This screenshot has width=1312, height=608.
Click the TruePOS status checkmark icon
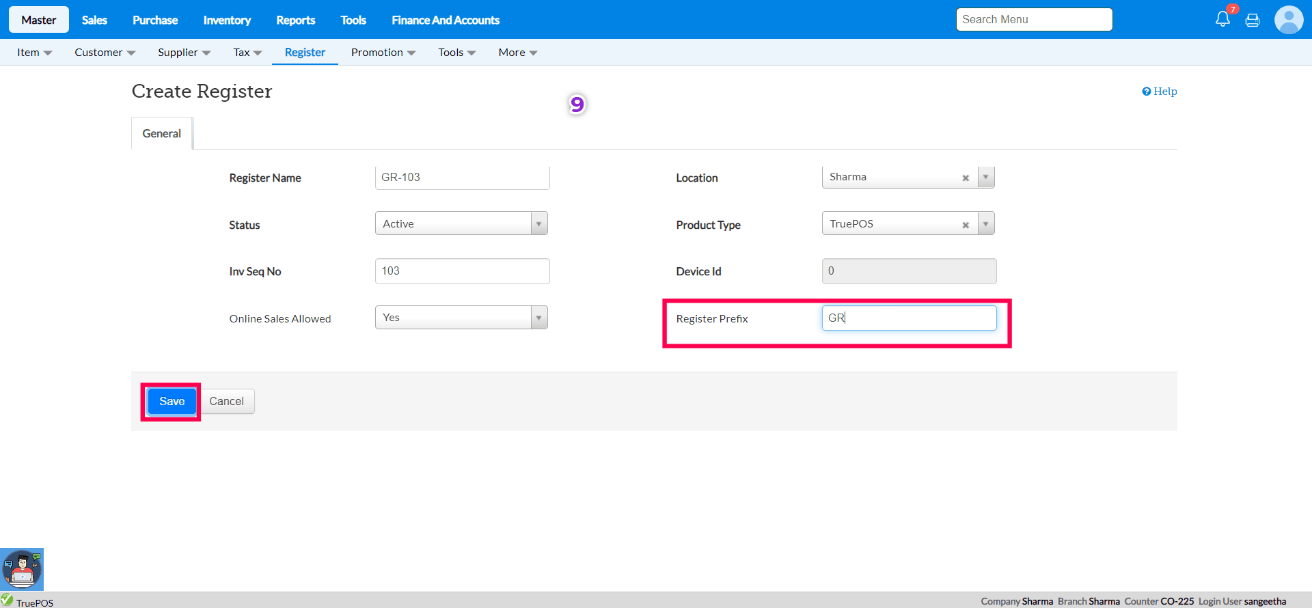point(7,600)
